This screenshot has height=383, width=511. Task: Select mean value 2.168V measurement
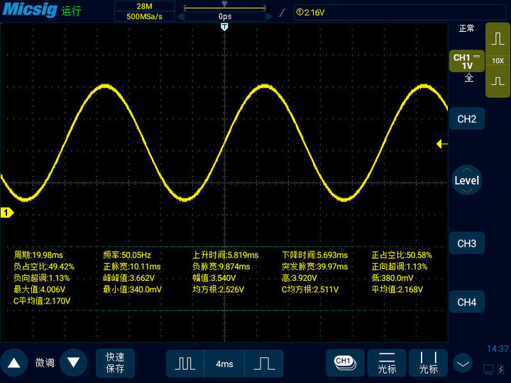pyautogui.click(x=397, y=289)
